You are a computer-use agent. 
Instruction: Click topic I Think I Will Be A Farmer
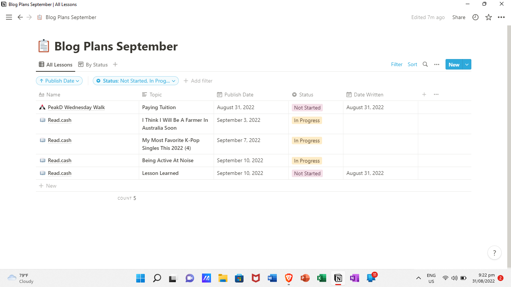[175, 124]
